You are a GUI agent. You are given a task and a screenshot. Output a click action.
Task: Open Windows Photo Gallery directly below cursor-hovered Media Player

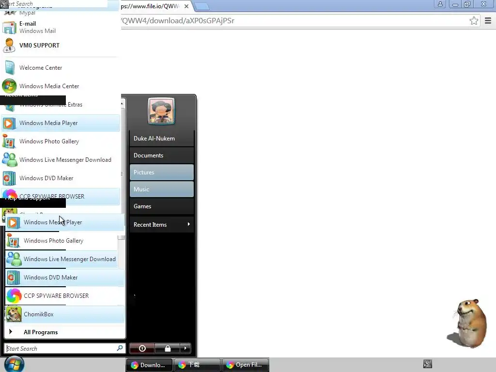pos(62,241)
